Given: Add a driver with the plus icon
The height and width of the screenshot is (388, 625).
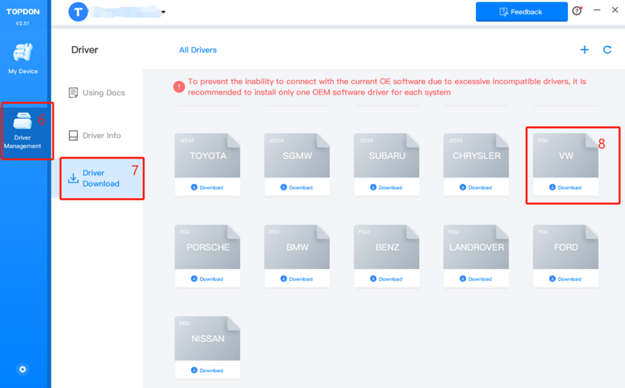Looking at the screenshot, I should point(585,50).
